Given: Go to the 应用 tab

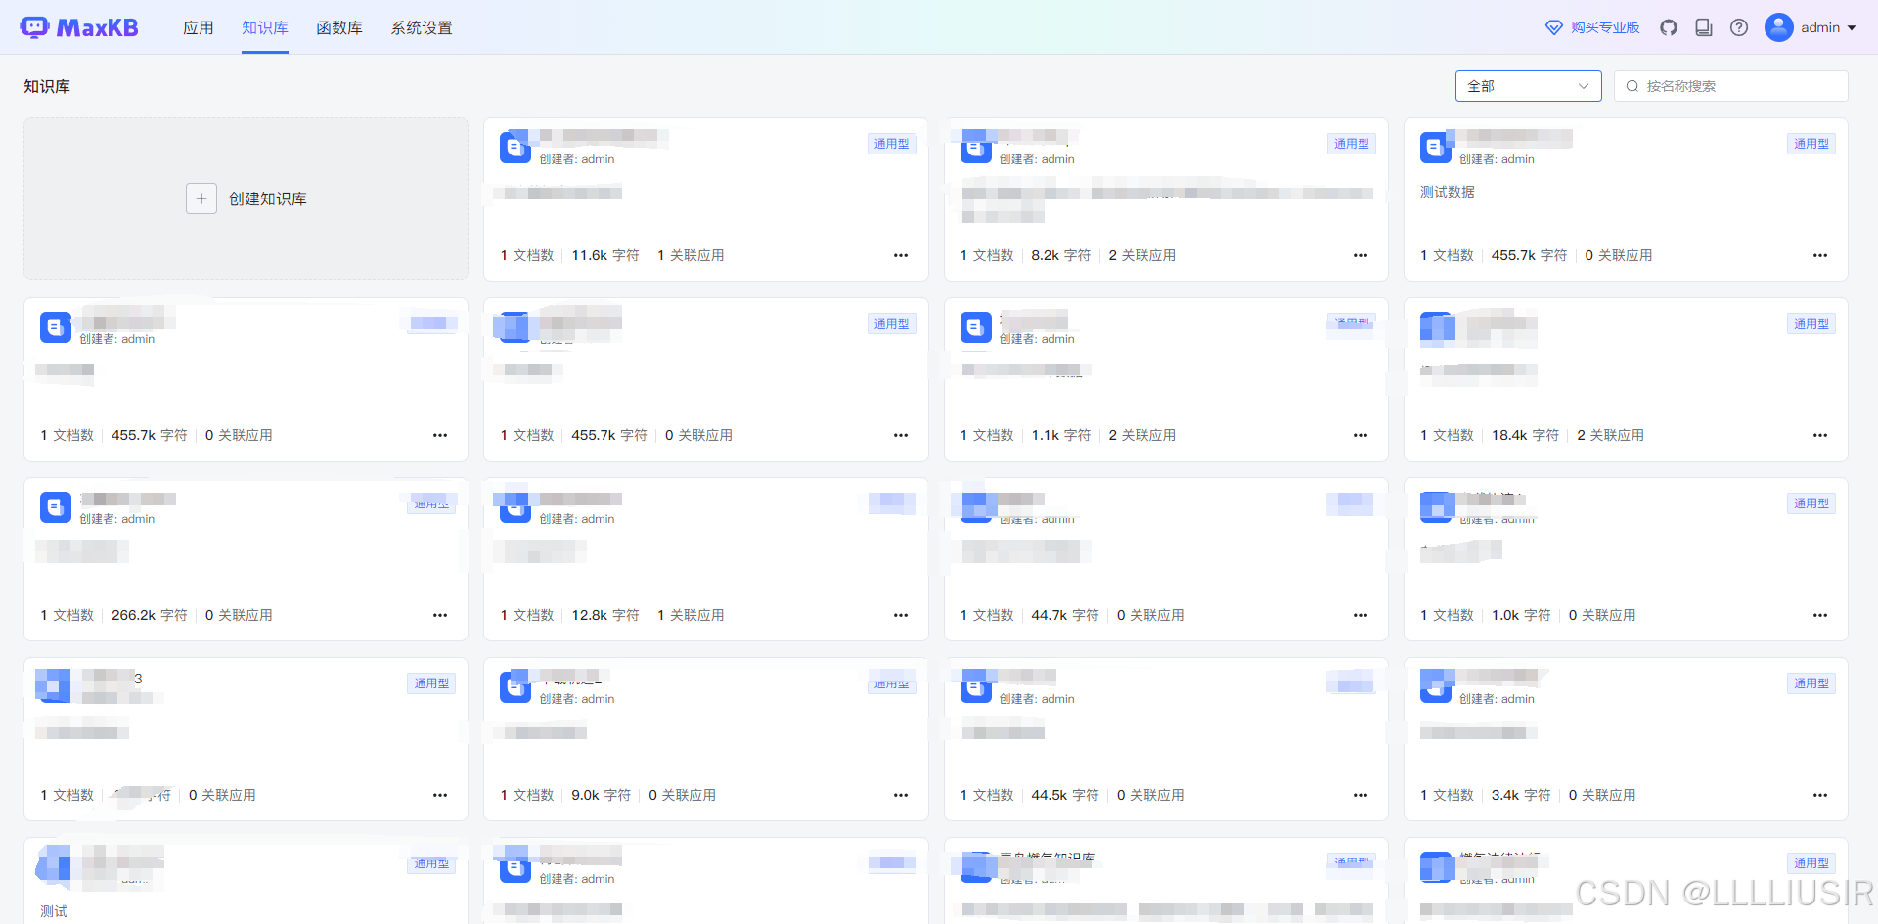Looking at the screenshot, I should [x=199, y=27].
